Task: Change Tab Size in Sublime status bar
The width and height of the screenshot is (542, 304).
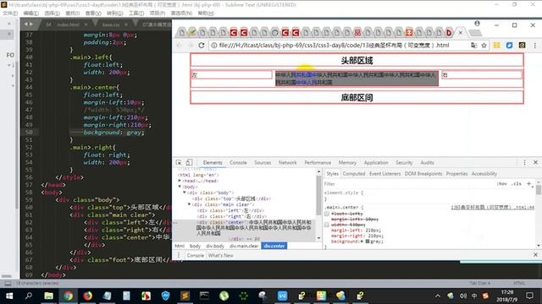Action: tap(480, 283)
